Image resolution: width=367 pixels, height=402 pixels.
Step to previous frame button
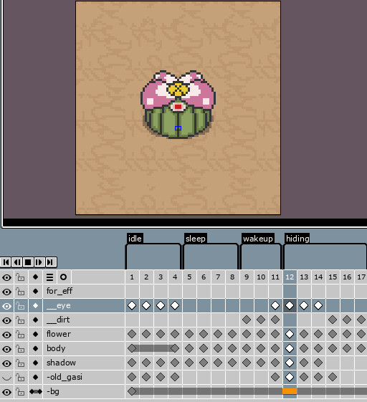[17, 262]
